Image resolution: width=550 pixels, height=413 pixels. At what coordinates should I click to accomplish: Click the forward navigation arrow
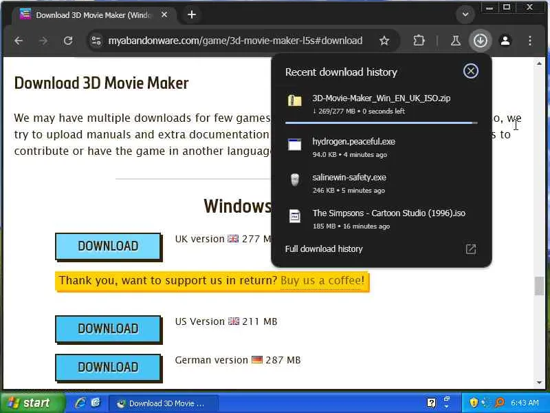43,41
